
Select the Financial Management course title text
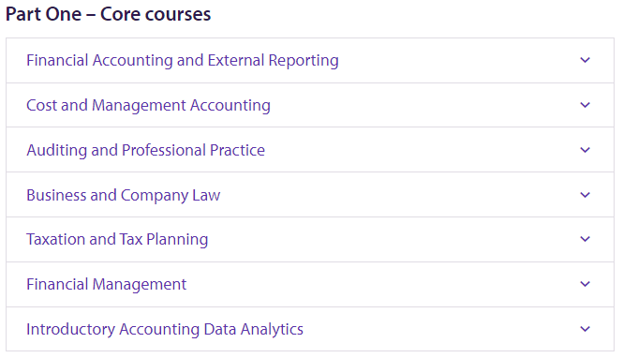[x=106, y=285]
